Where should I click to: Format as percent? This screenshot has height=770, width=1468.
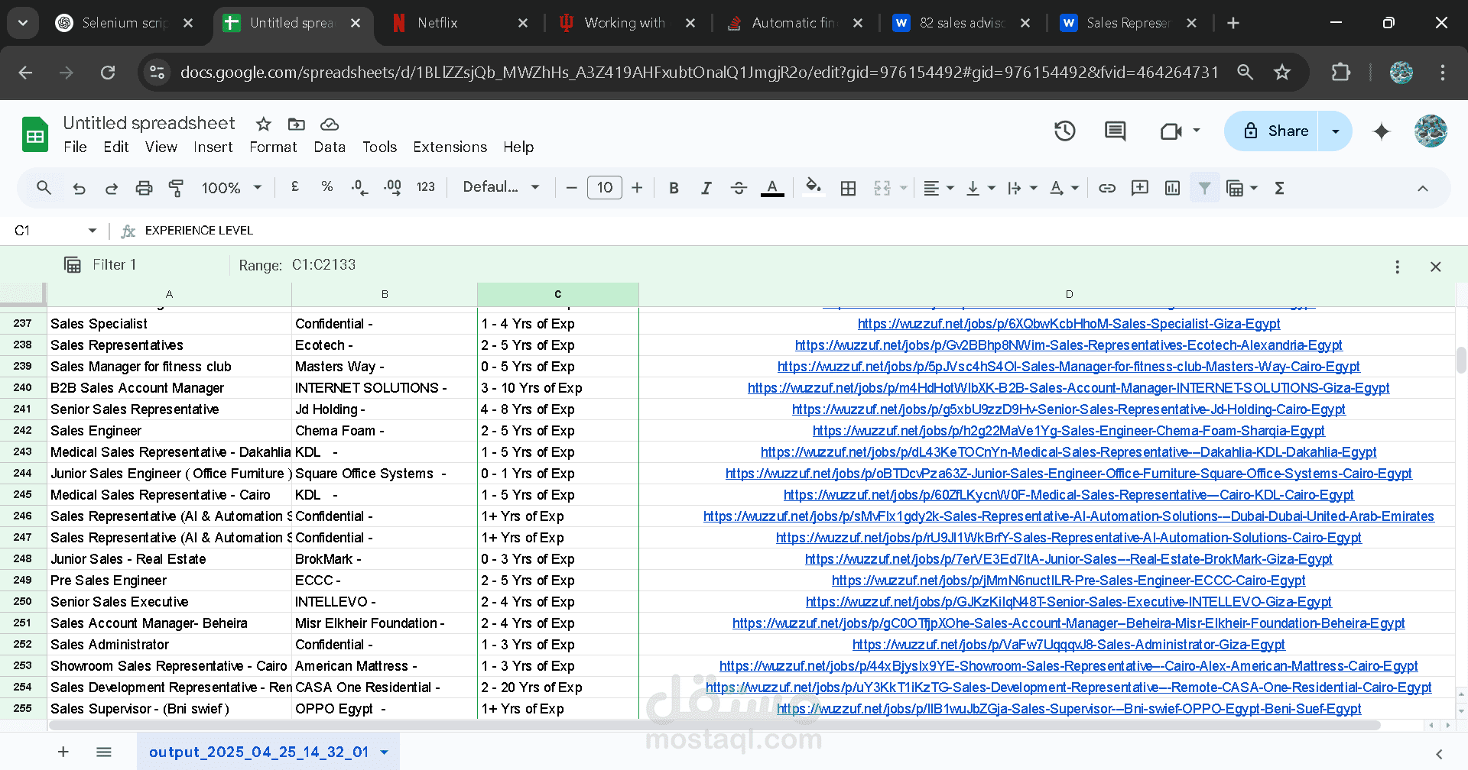327,187
